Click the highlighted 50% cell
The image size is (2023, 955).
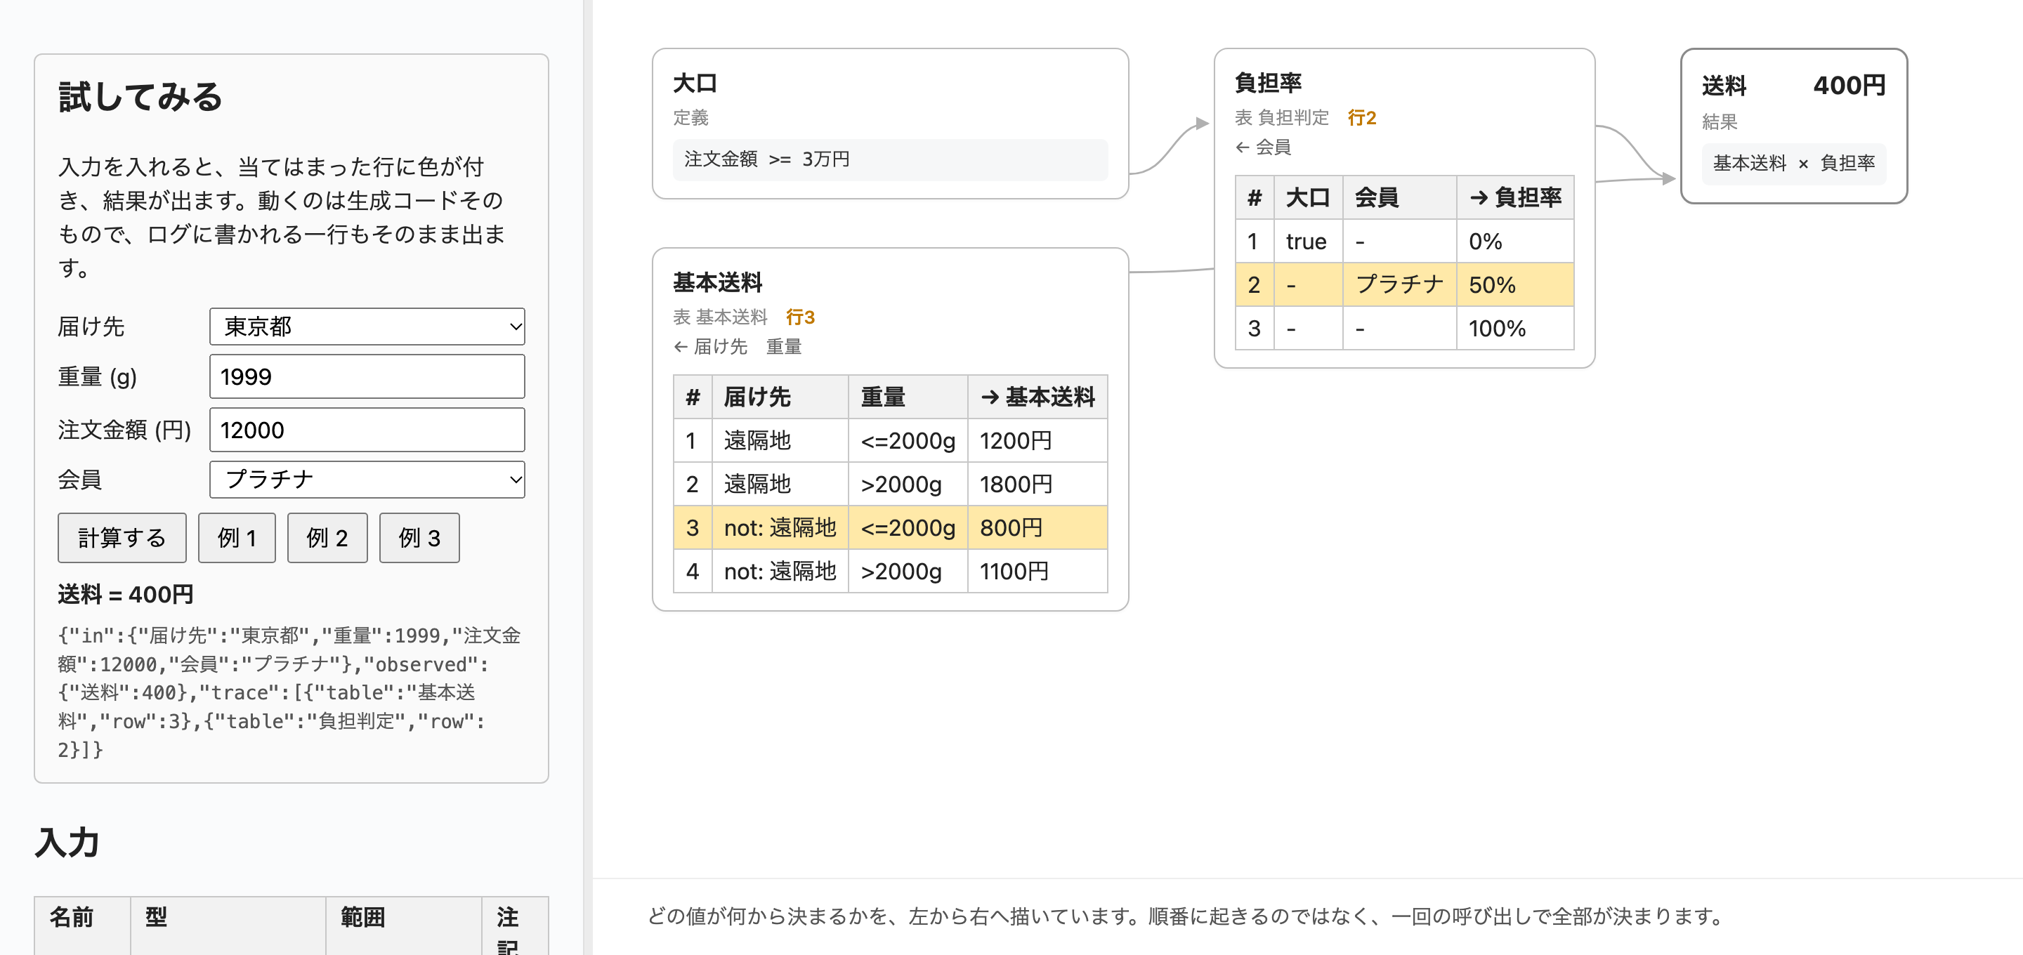point(1515,284)
